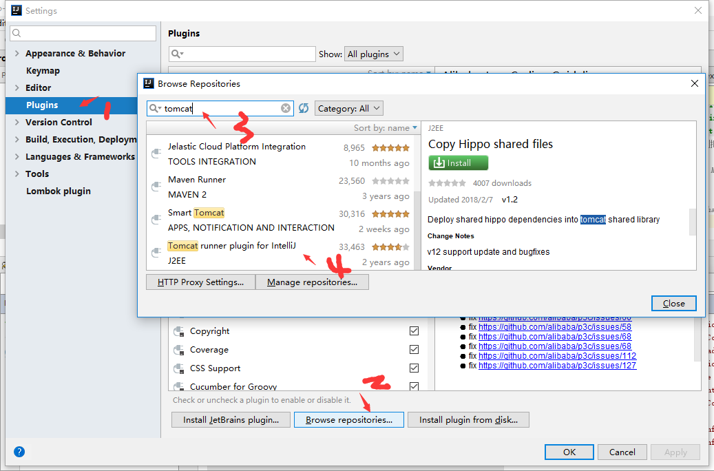Click the search magnifier in Browse Repositories
Image resolution: width=714 pixels, height=471 pixels.
tap(155, 108)
